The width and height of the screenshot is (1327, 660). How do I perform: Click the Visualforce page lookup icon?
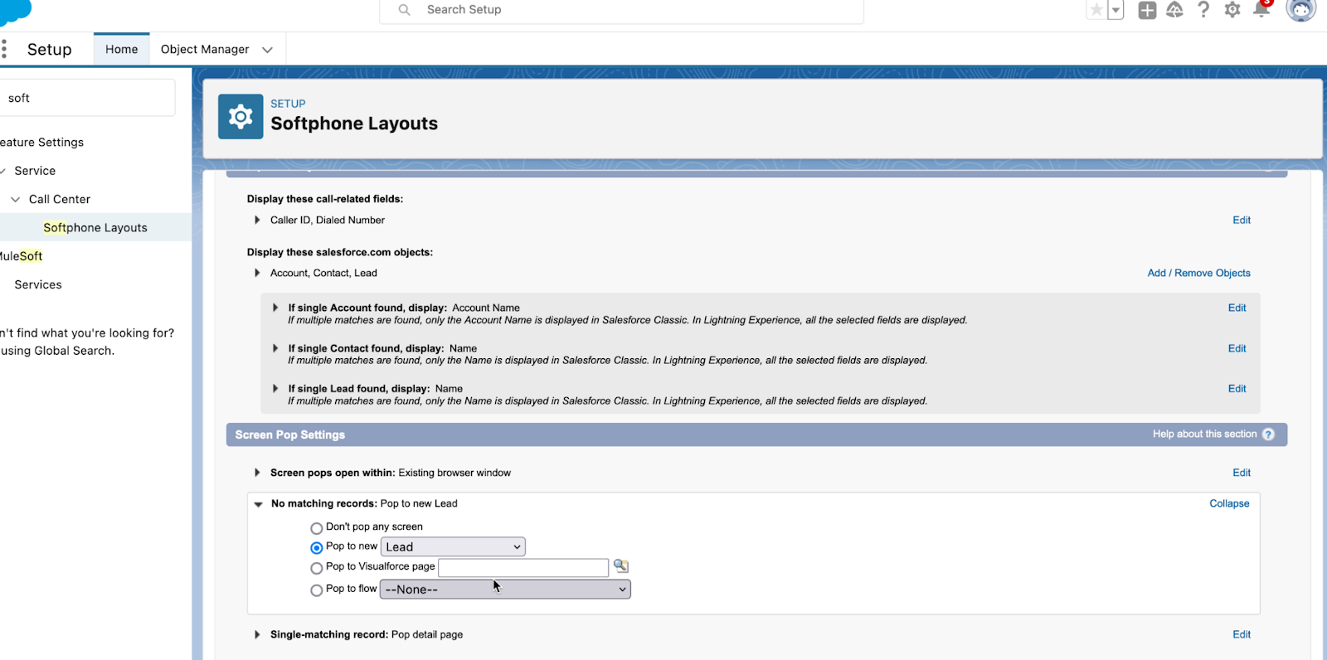(620, 566)
